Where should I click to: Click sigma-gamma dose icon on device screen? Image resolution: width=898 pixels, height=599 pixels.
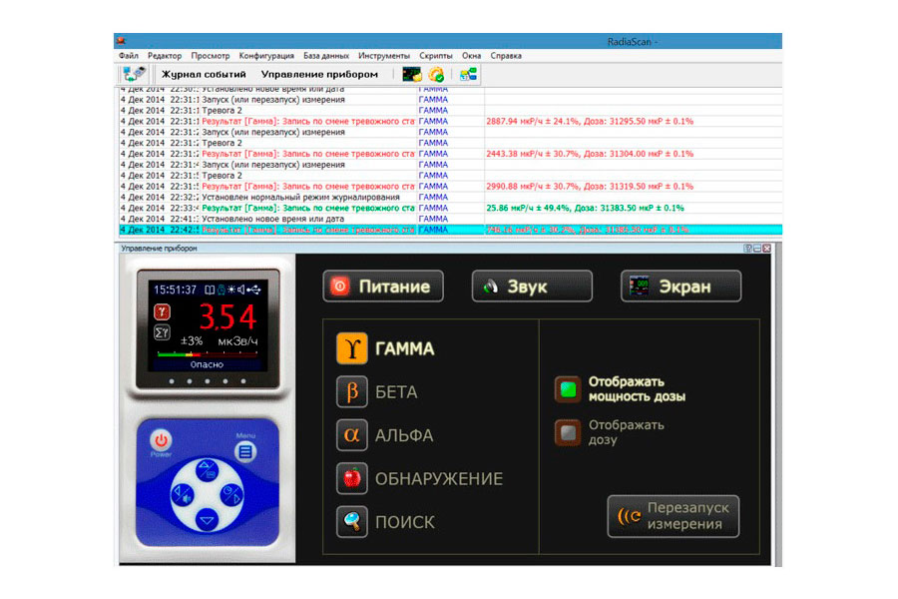(162, 332)
